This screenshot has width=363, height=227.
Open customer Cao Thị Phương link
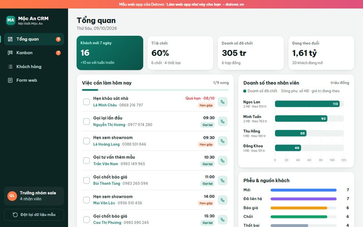pos(107,222)
